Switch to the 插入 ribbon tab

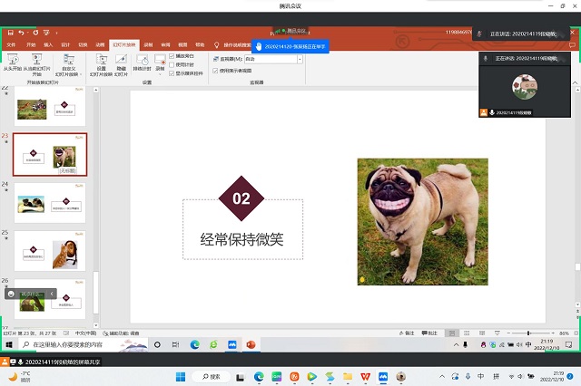(x=48, y=43)
